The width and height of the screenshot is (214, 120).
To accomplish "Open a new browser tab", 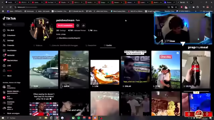I will coord(191,2).
